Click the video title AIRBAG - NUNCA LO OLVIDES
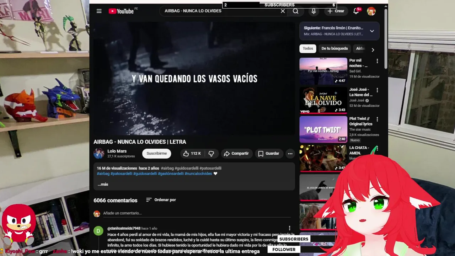The width and height of the screenshot is (455, 256). coord(140,142)
